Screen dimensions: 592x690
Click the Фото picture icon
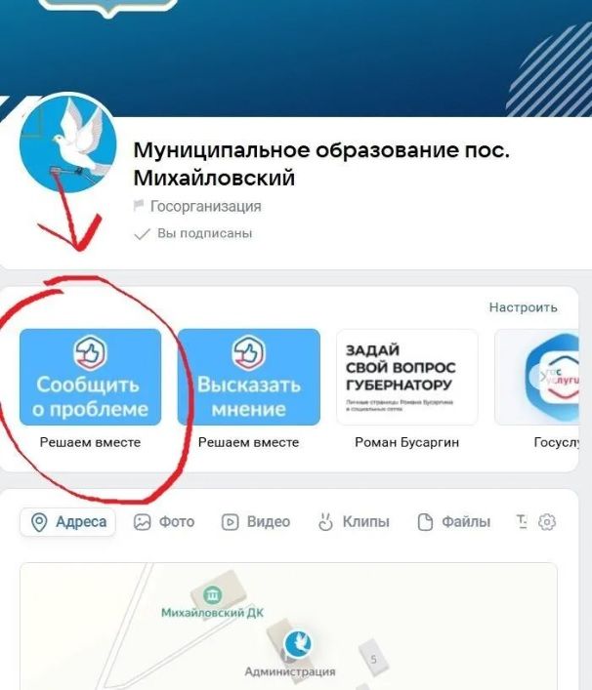coord(143,522)
